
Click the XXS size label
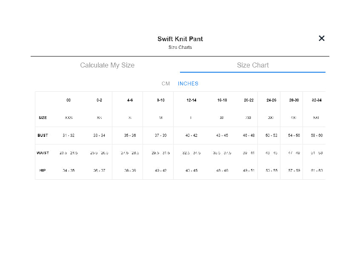point(69,118)
